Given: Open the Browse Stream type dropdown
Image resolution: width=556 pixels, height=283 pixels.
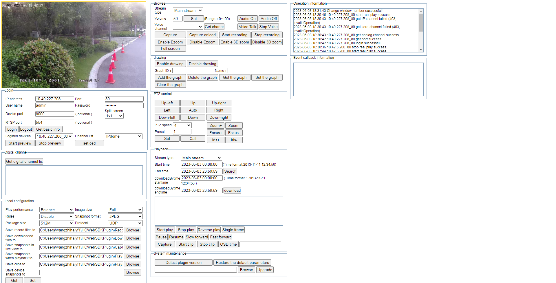Looking at the screenshot, I should click(188, 10).
